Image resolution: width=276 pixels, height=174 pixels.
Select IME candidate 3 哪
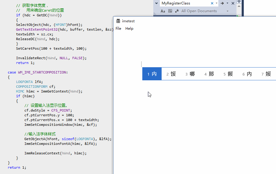(x=190, y=74)
